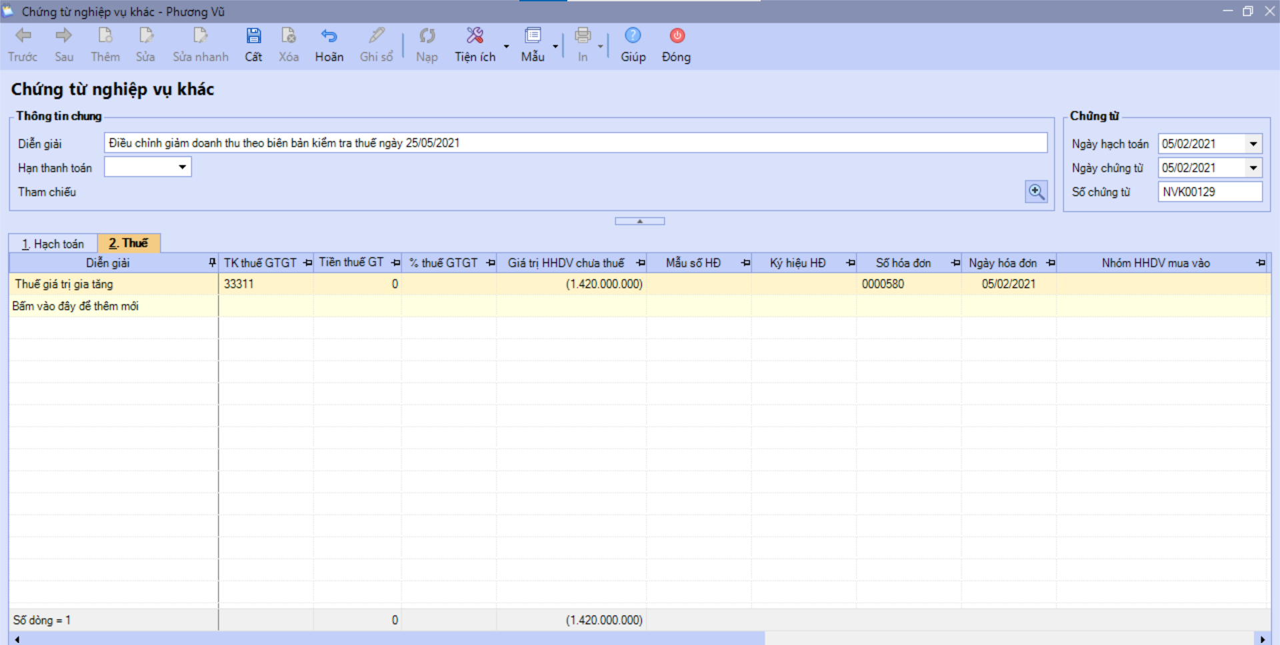1280x645 pixels.
Task: Open the Tiện ích dropdown arrow
Action: click(507, 47)
